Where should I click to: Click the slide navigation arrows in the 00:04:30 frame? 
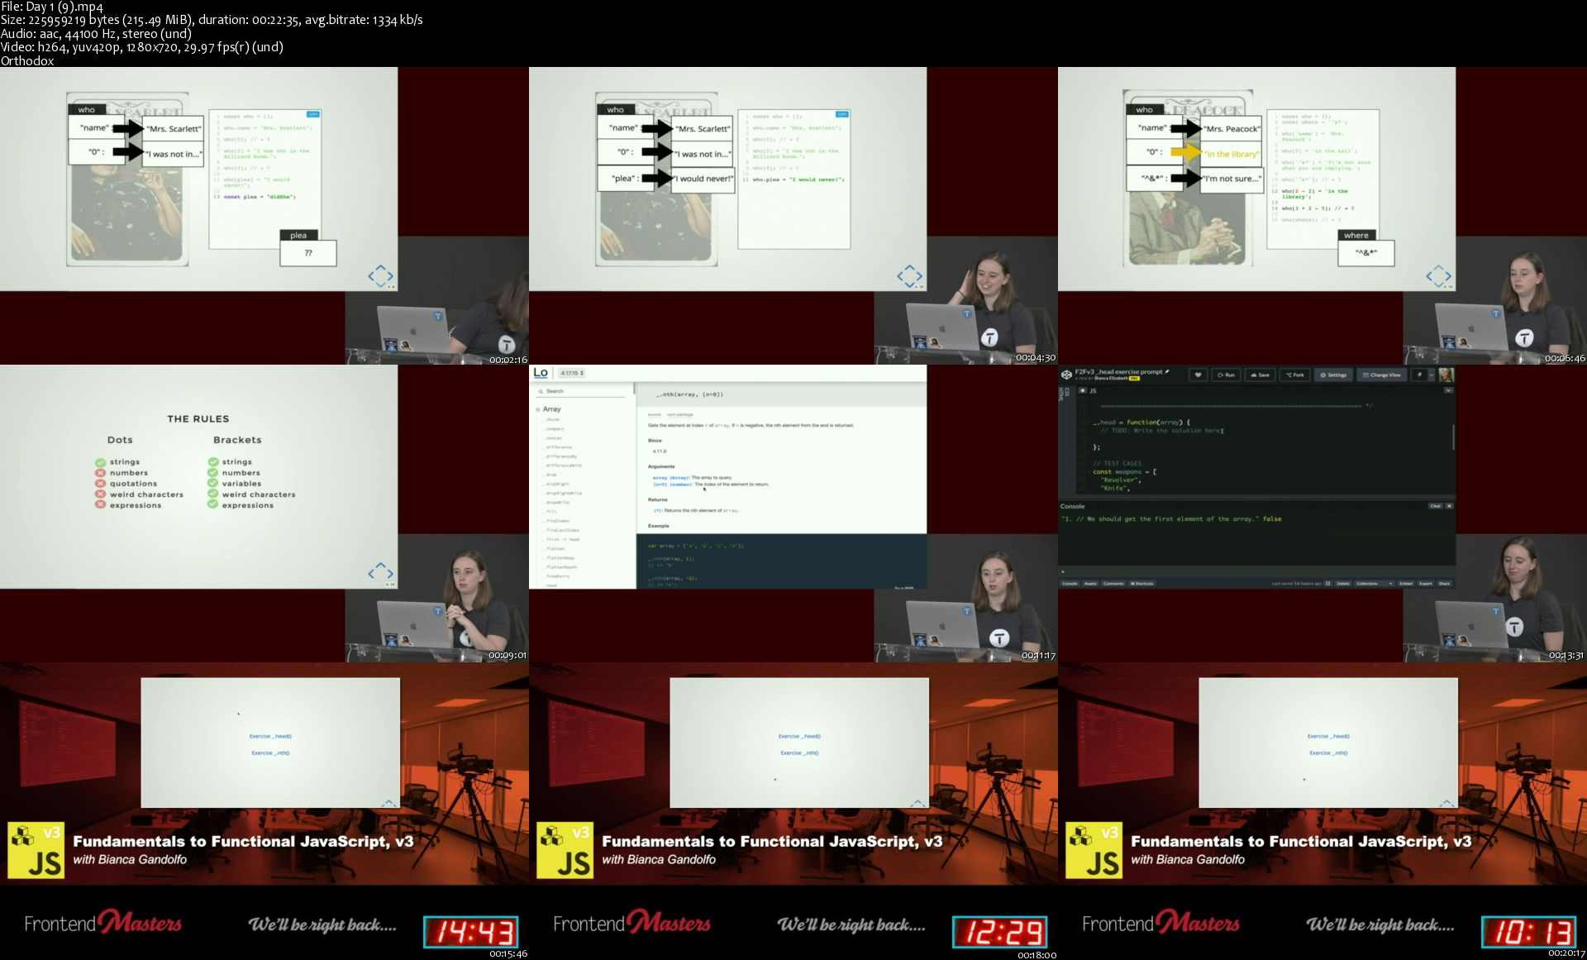point(909,276)
